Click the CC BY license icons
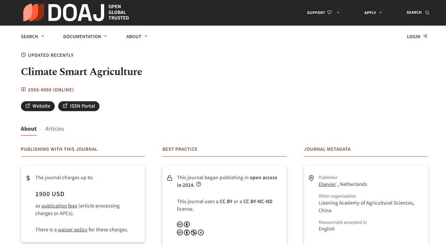Viewport: 446px width, 245px height. (x=183, y=224)
